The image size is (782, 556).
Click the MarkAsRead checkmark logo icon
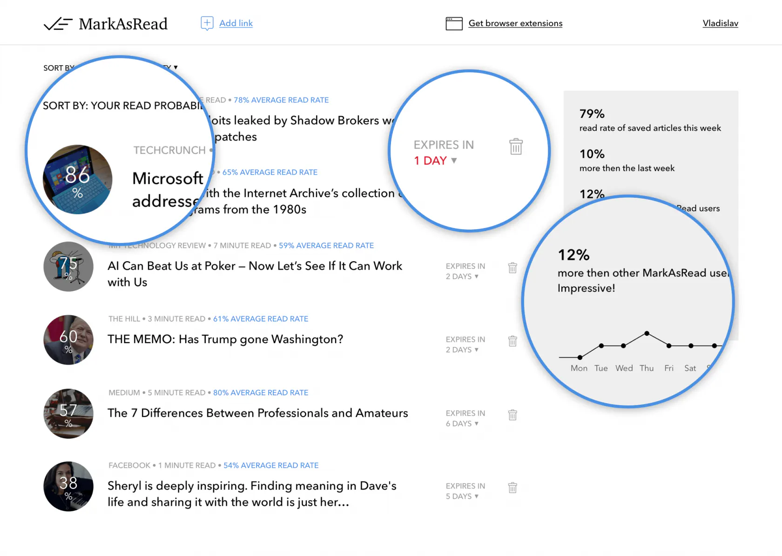[x=58, y=24]
